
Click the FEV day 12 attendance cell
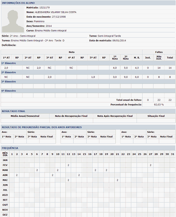pos(68,165)
